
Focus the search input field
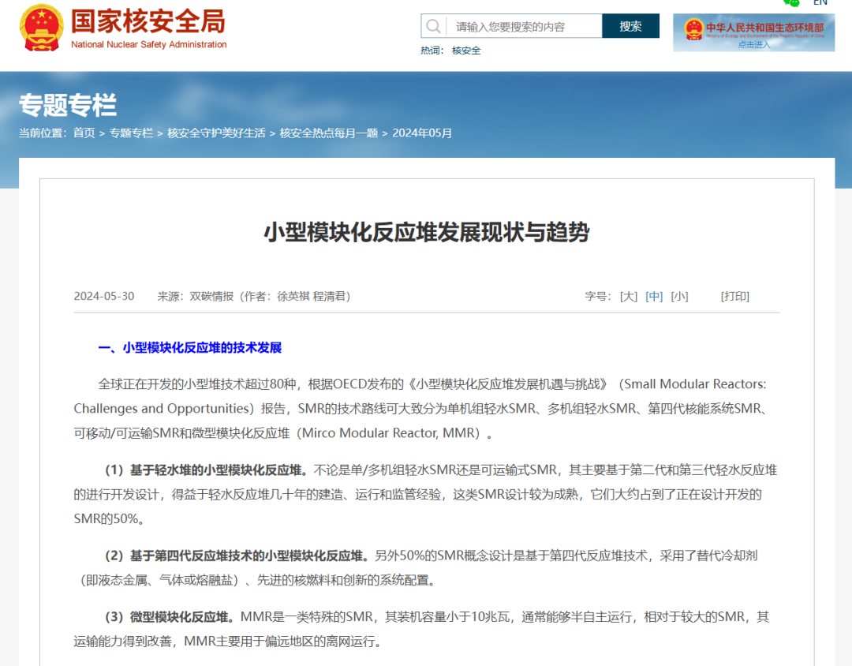(x=525, y=26)
